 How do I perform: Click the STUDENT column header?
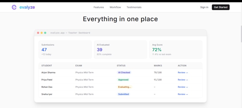(47, 66)
